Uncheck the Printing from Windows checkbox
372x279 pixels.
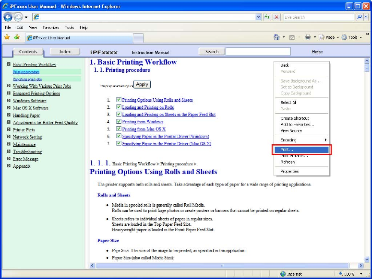tap(119, 122)
